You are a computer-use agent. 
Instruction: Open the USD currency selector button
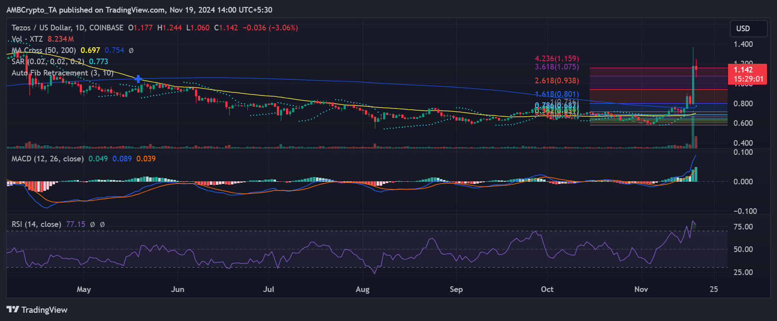point(748,29)
